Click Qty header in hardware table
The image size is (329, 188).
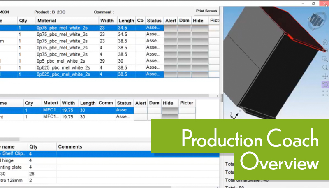coord(42,147)
